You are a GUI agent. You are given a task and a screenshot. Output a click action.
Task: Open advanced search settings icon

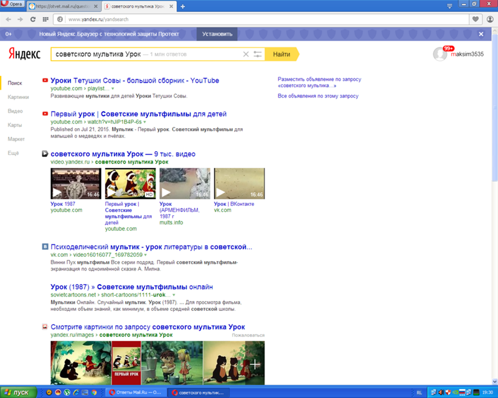[x=258, y=54]
